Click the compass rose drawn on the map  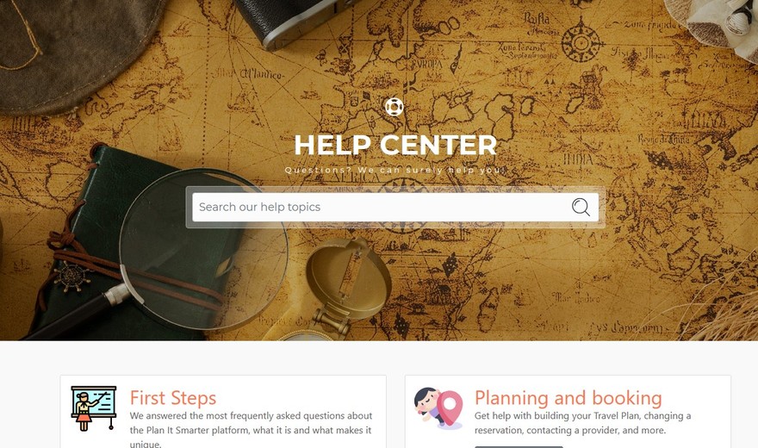(581, 41)
